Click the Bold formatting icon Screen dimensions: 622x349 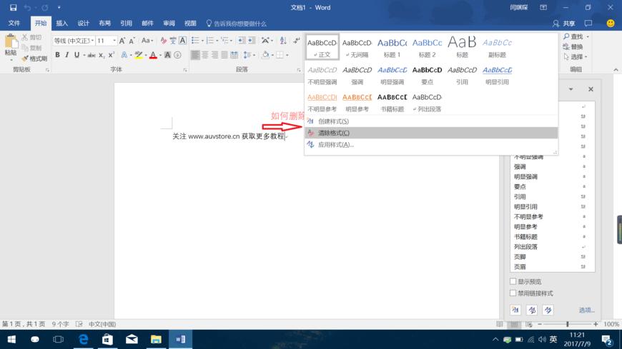point(57,55)
